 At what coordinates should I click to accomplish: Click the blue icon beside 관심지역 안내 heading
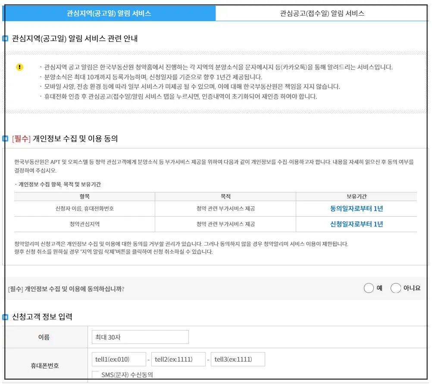coord(6,38)
